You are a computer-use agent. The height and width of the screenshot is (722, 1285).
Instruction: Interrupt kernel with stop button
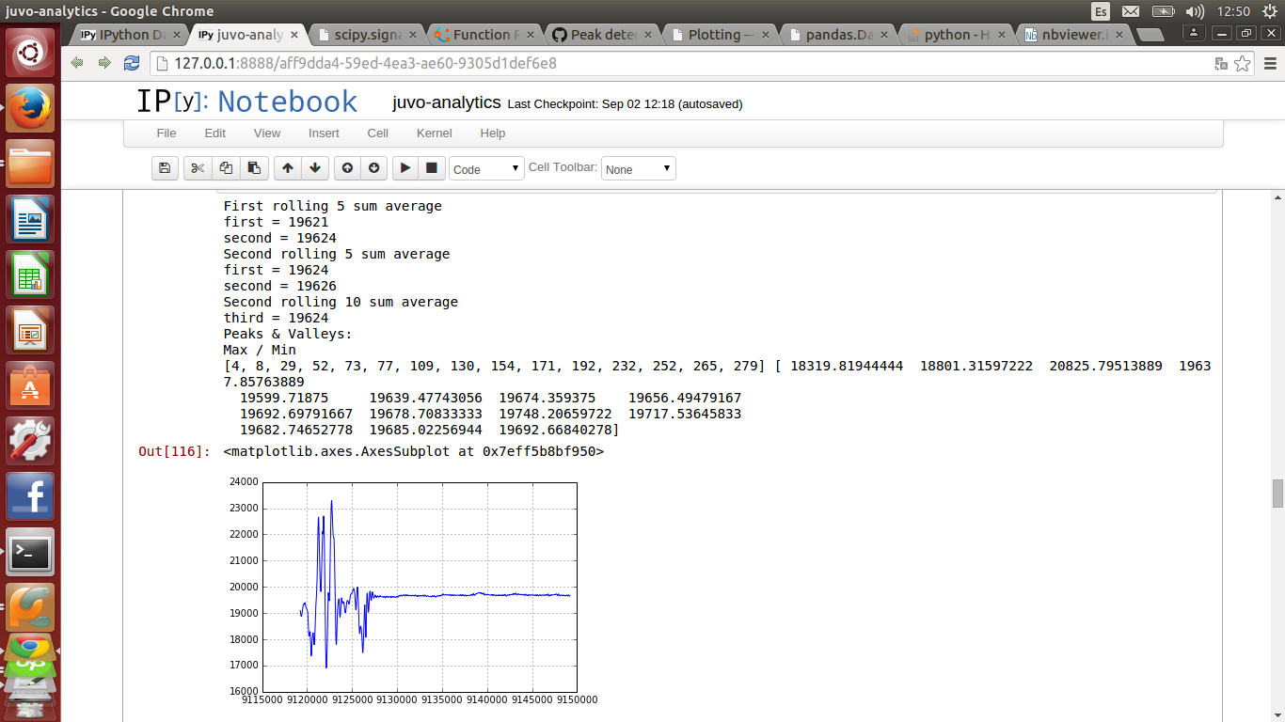(x=432, y=168)
